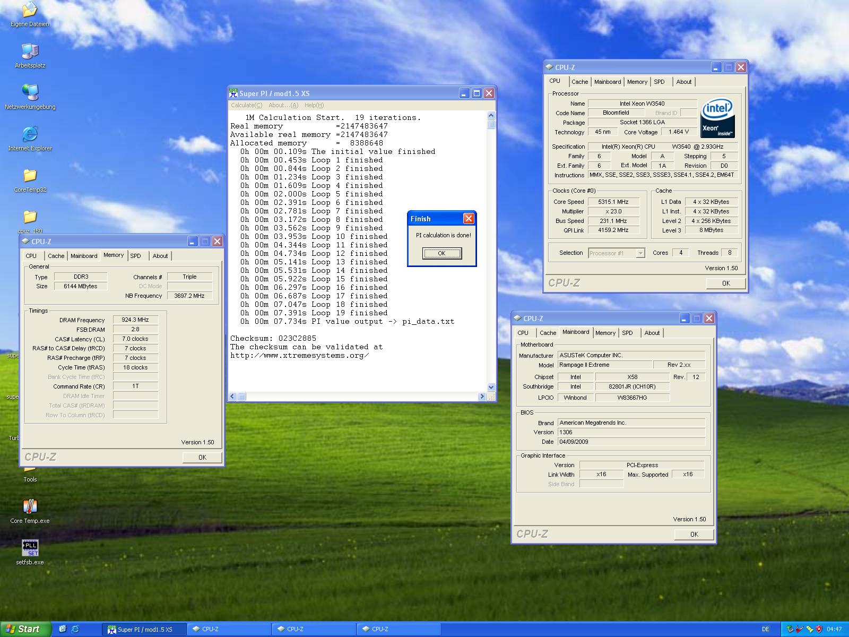Viewport: 849px width, 637px height.
Task: Click OK in the Mainboard CPU-Z window
Action: [x=694, y=535]
